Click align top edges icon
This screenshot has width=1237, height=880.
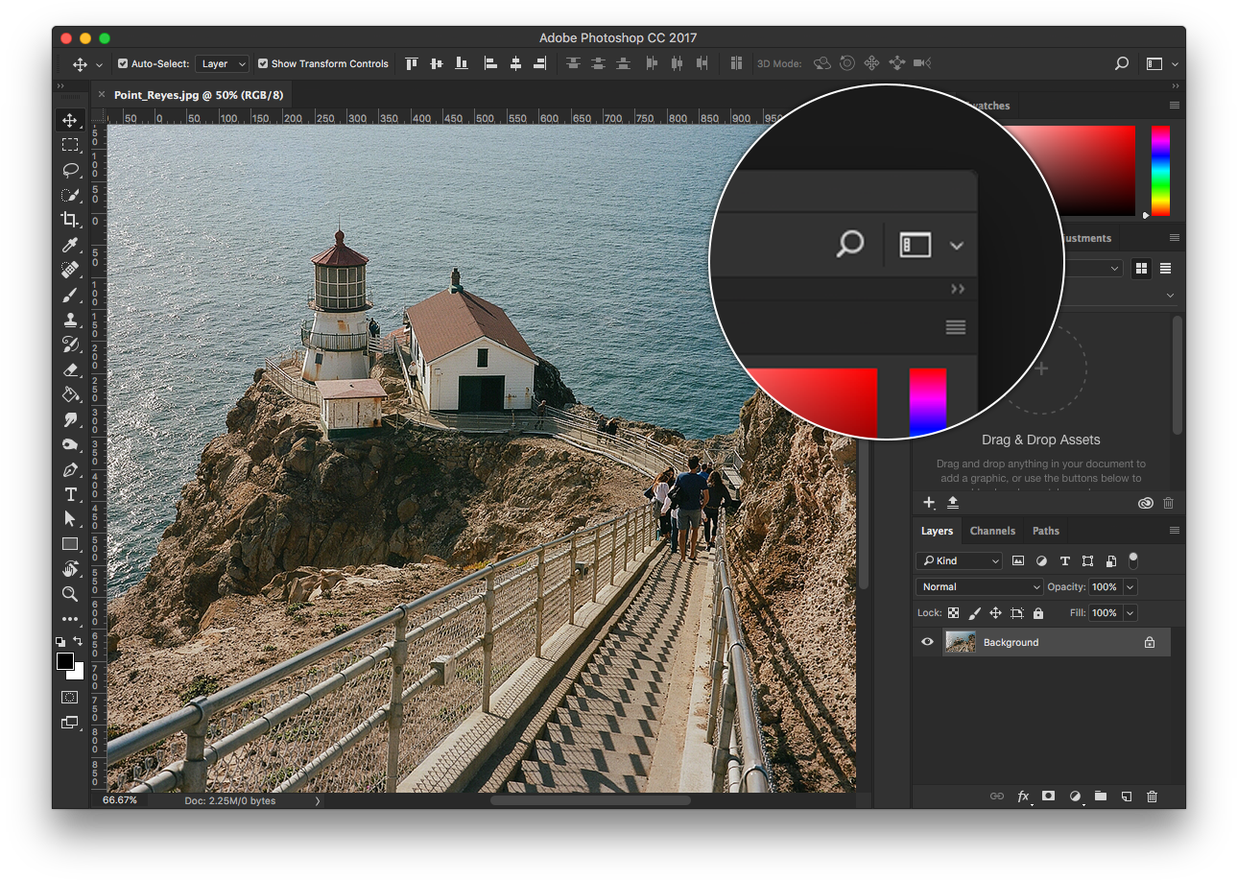point(412,63)
